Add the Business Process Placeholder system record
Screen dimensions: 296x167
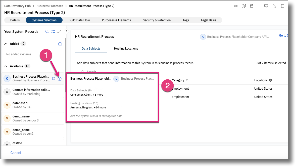coord(60,79)
